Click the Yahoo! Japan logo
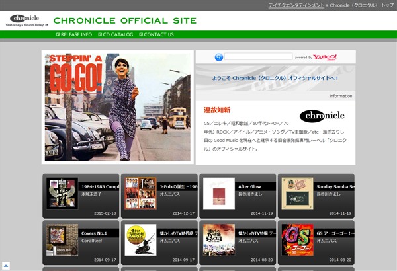Viewport: 397px width, 271px height. [325, 58]
